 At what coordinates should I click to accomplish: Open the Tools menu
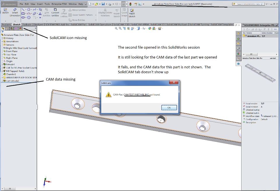(x=47, y=4)
